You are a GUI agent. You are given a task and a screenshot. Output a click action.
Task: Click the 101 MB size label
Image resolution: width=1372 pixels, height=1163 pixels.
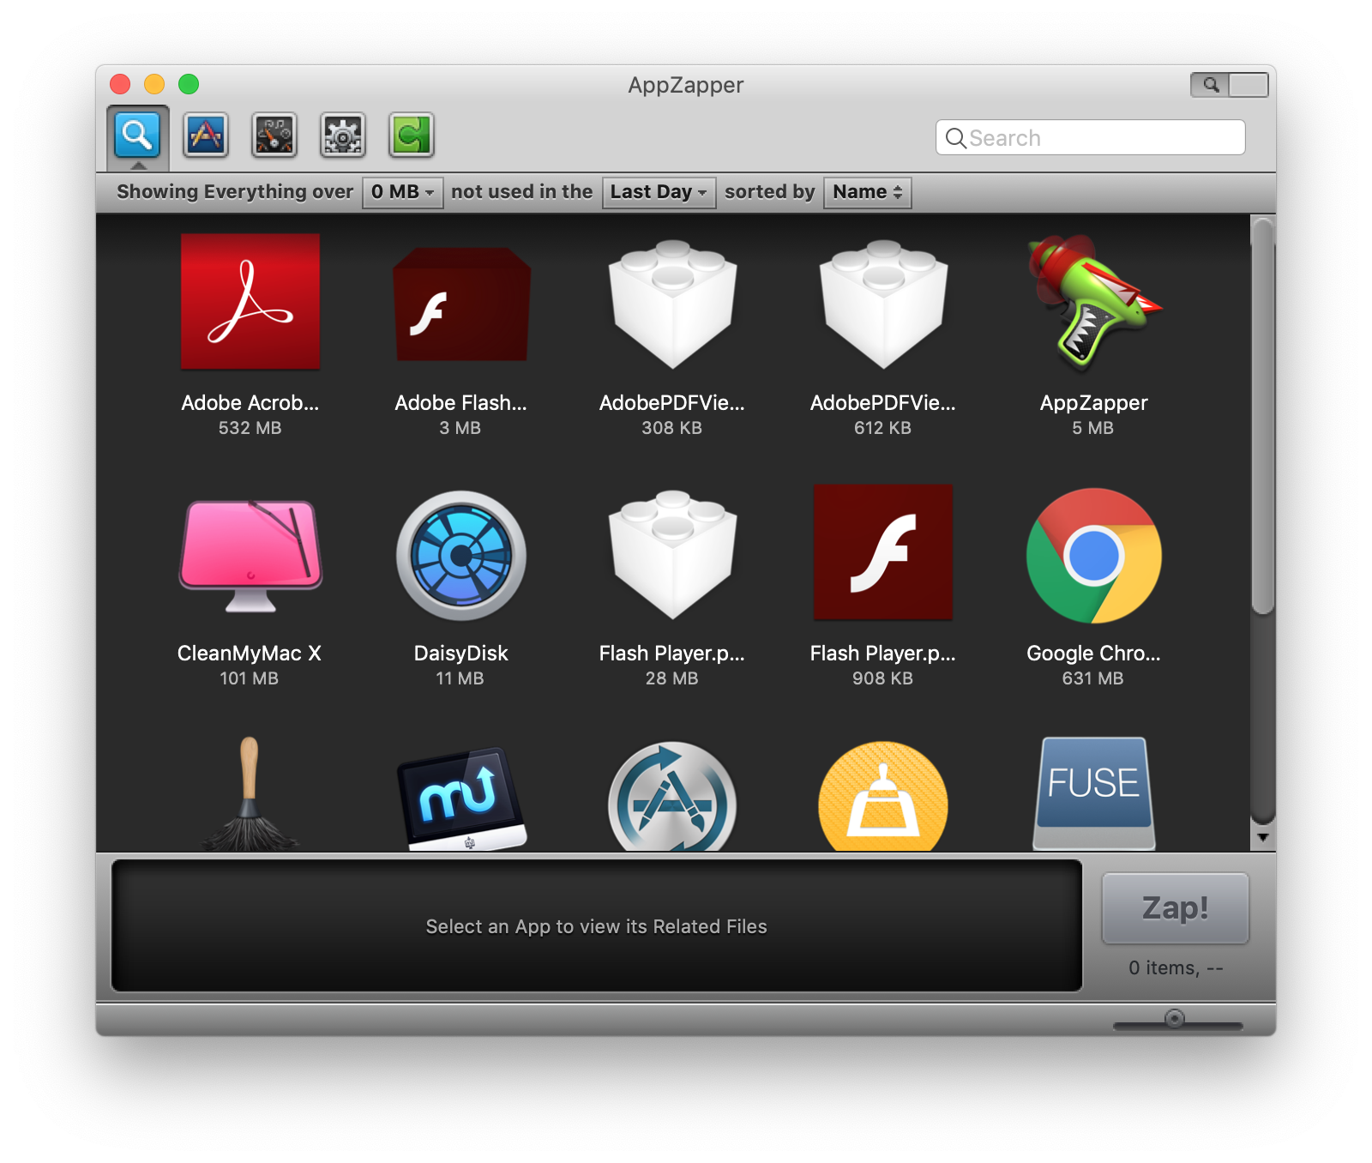(250, 678)
